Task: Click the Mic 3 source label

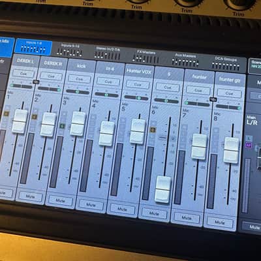Action: [x=65, y=100]
